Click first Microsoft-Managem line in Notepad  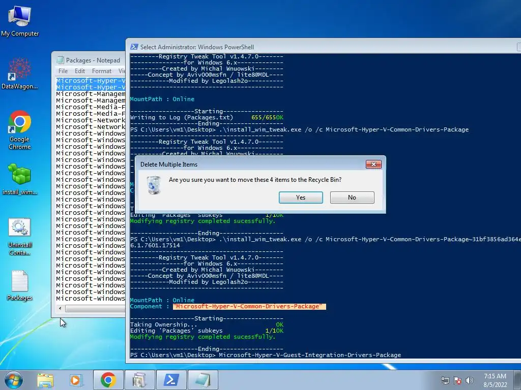pos(91,94)
